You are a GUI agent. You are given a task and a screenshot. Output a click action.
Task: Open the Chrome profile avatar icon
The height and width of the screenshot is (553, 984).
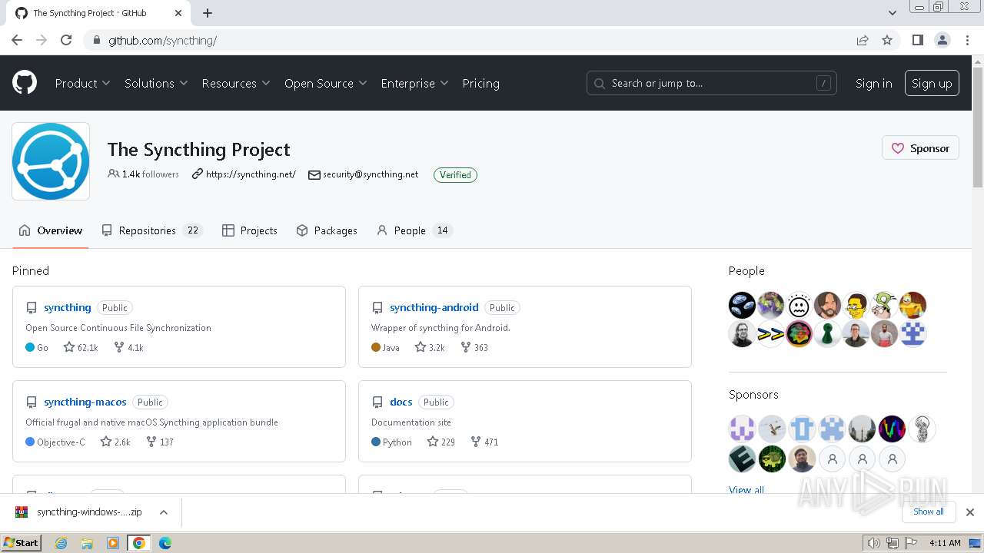[942, 40]
